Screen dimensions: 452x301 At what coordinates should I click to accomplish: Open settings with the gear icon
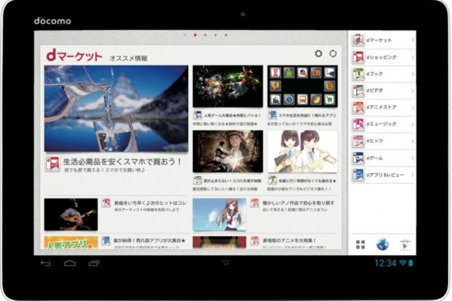(318, 54)
